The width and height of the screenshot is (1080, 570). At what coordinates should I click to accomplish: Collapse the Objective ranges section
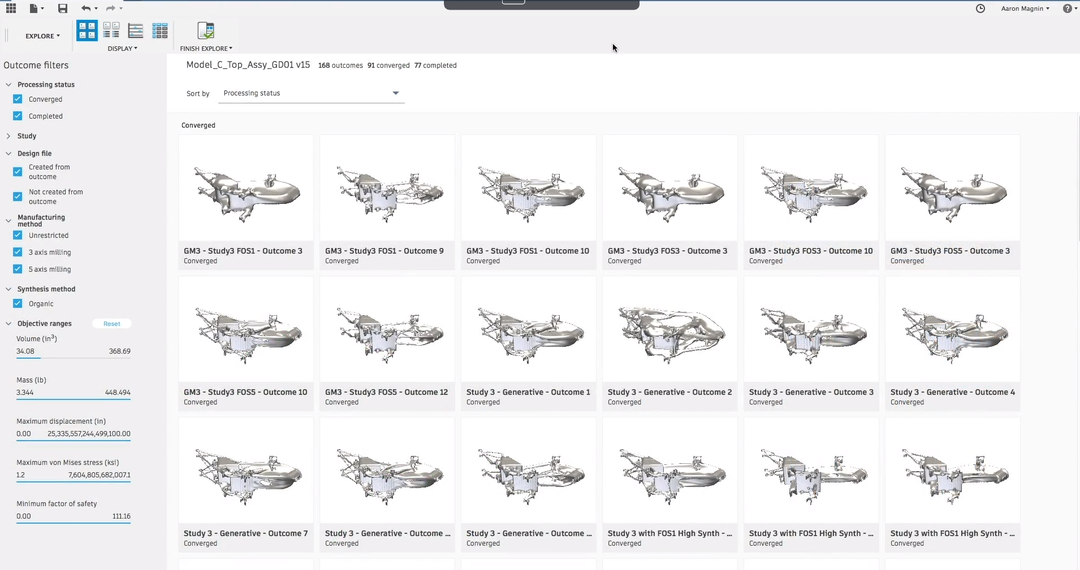[x=8, y=324]
